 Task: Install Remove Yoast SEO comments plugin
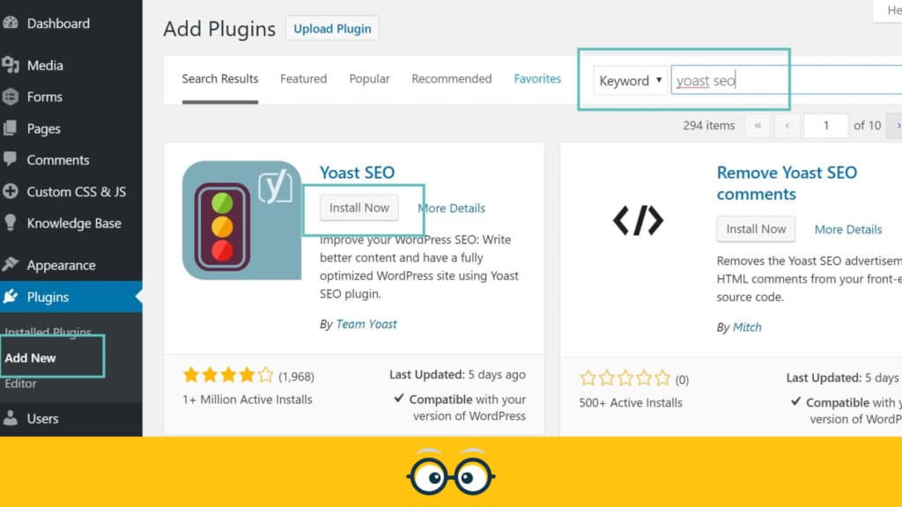756,229
